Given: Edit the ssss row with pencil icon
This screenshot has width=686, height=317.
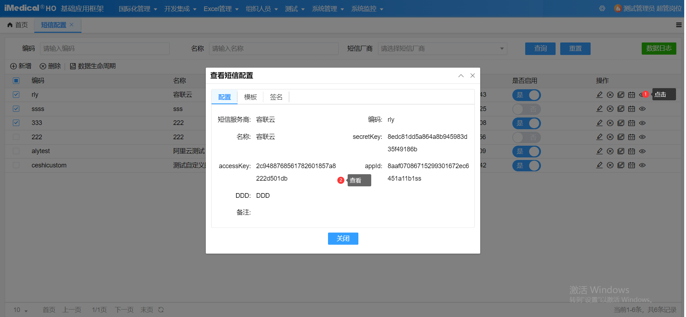Looking at the screenshot, I should [600, 109].
